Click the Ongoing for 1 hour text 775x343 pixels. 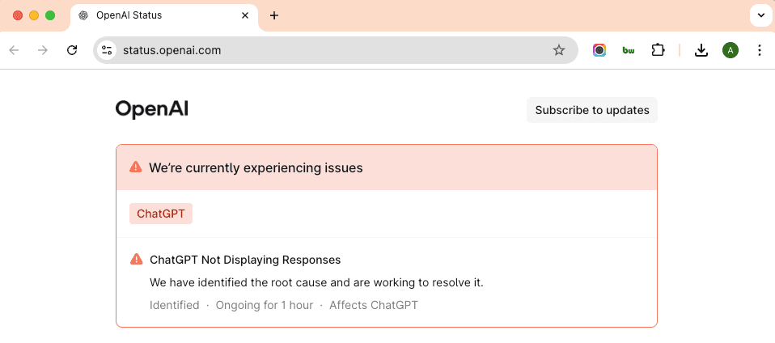[x=265, y=305]
